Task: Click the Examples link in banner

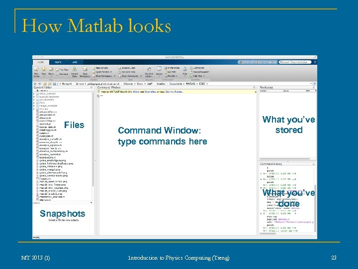Action: [x=151, y=92]
